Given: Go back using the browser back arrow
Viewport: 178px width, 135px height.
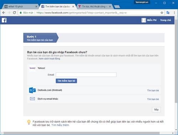Looking at the screenshot, I should [4, 13].
